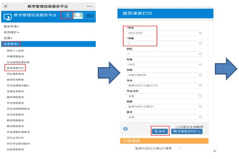Image resolution: width=239 pixels, height=159 pixels.
Task: Click the platform logo monitor icon
Action: click(8, 17)
